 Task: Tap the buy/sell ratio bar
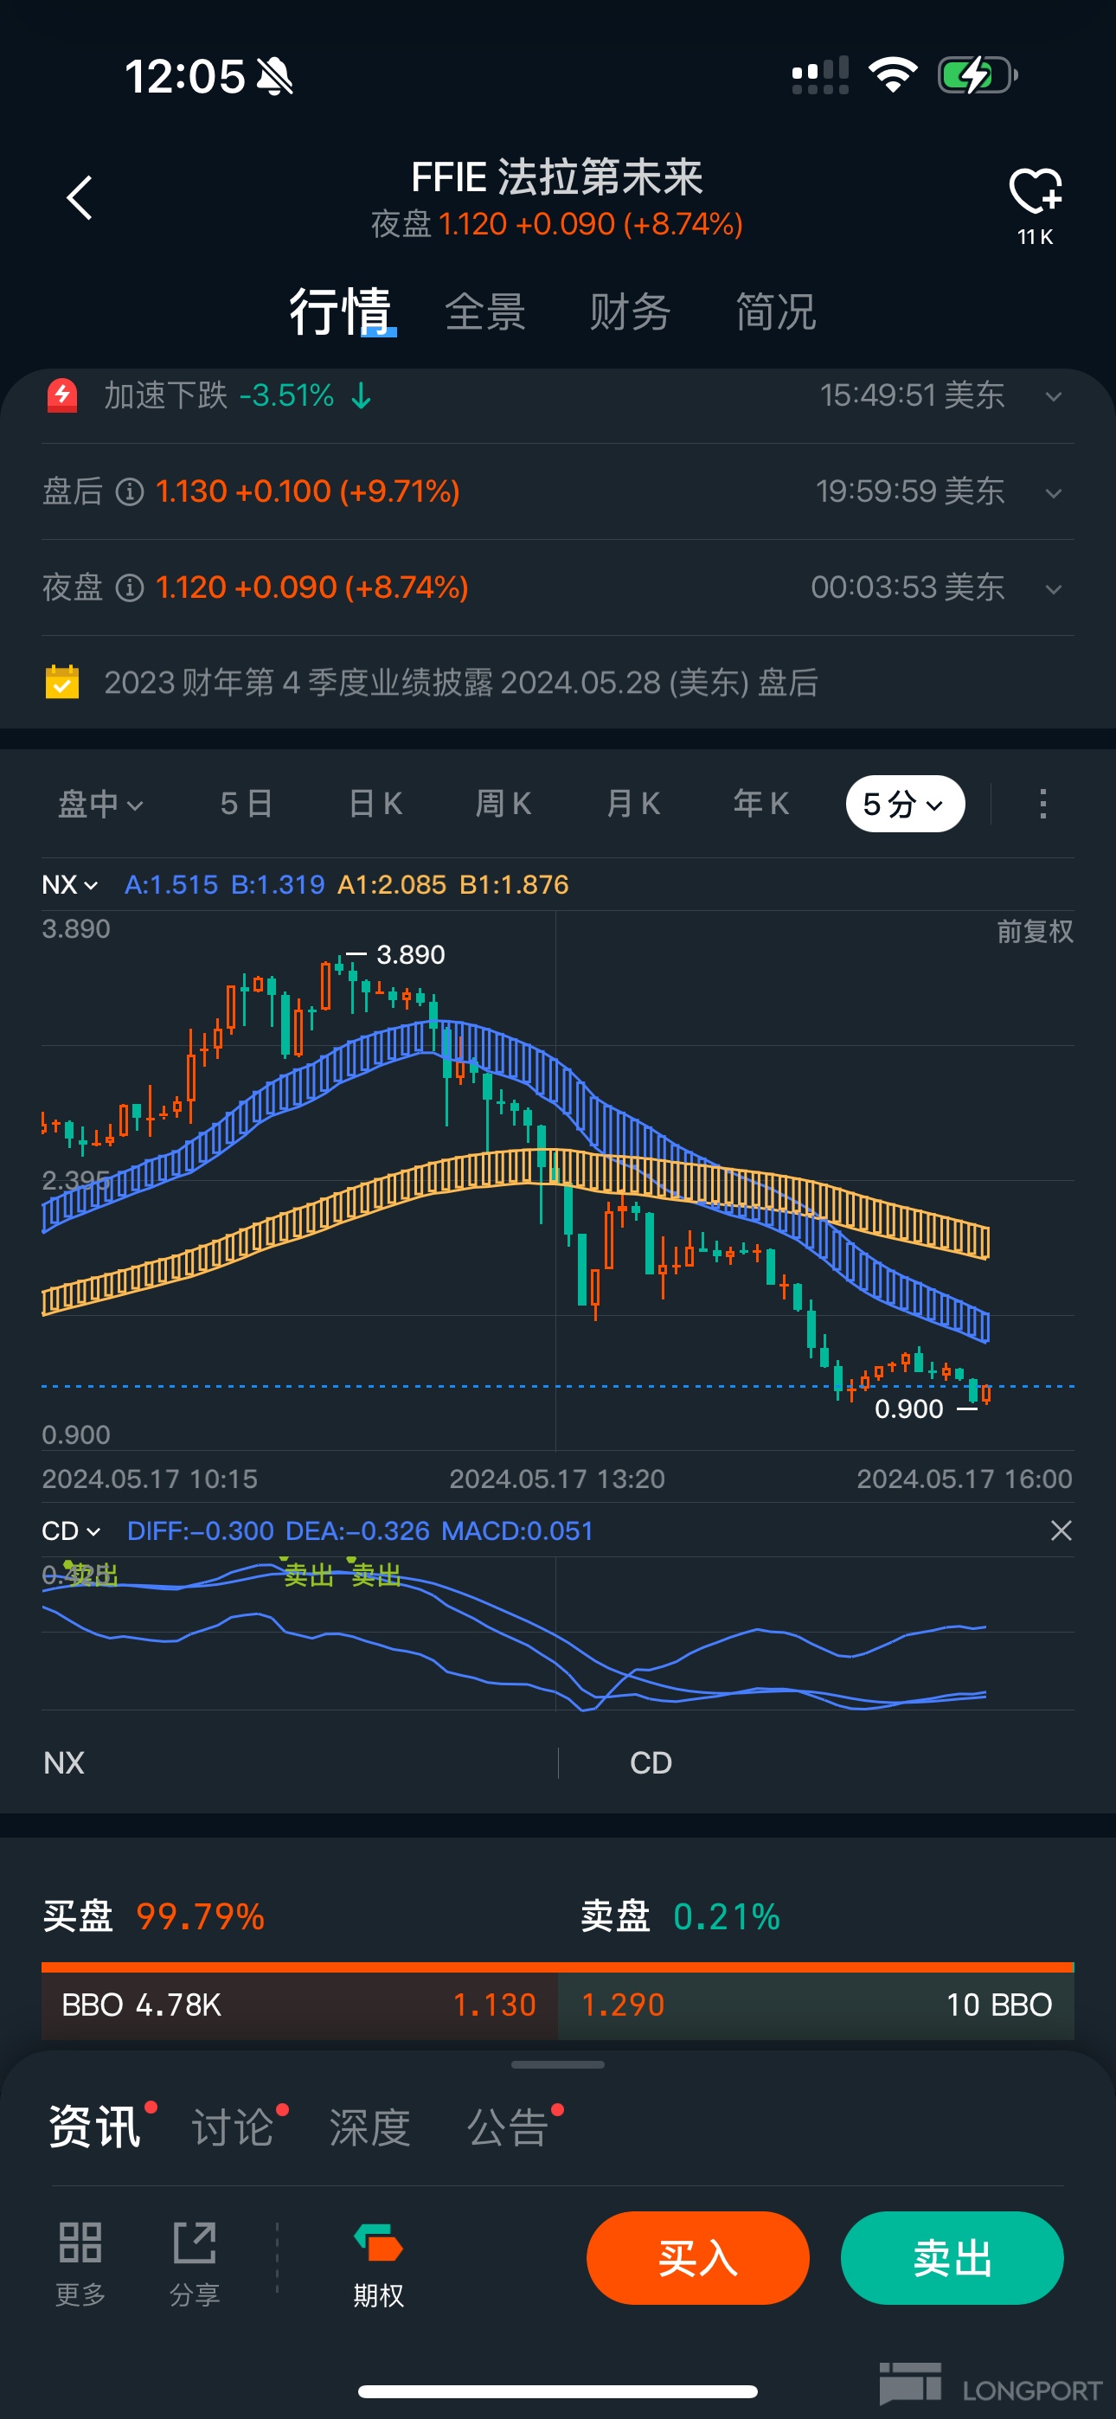(557, 1967)
